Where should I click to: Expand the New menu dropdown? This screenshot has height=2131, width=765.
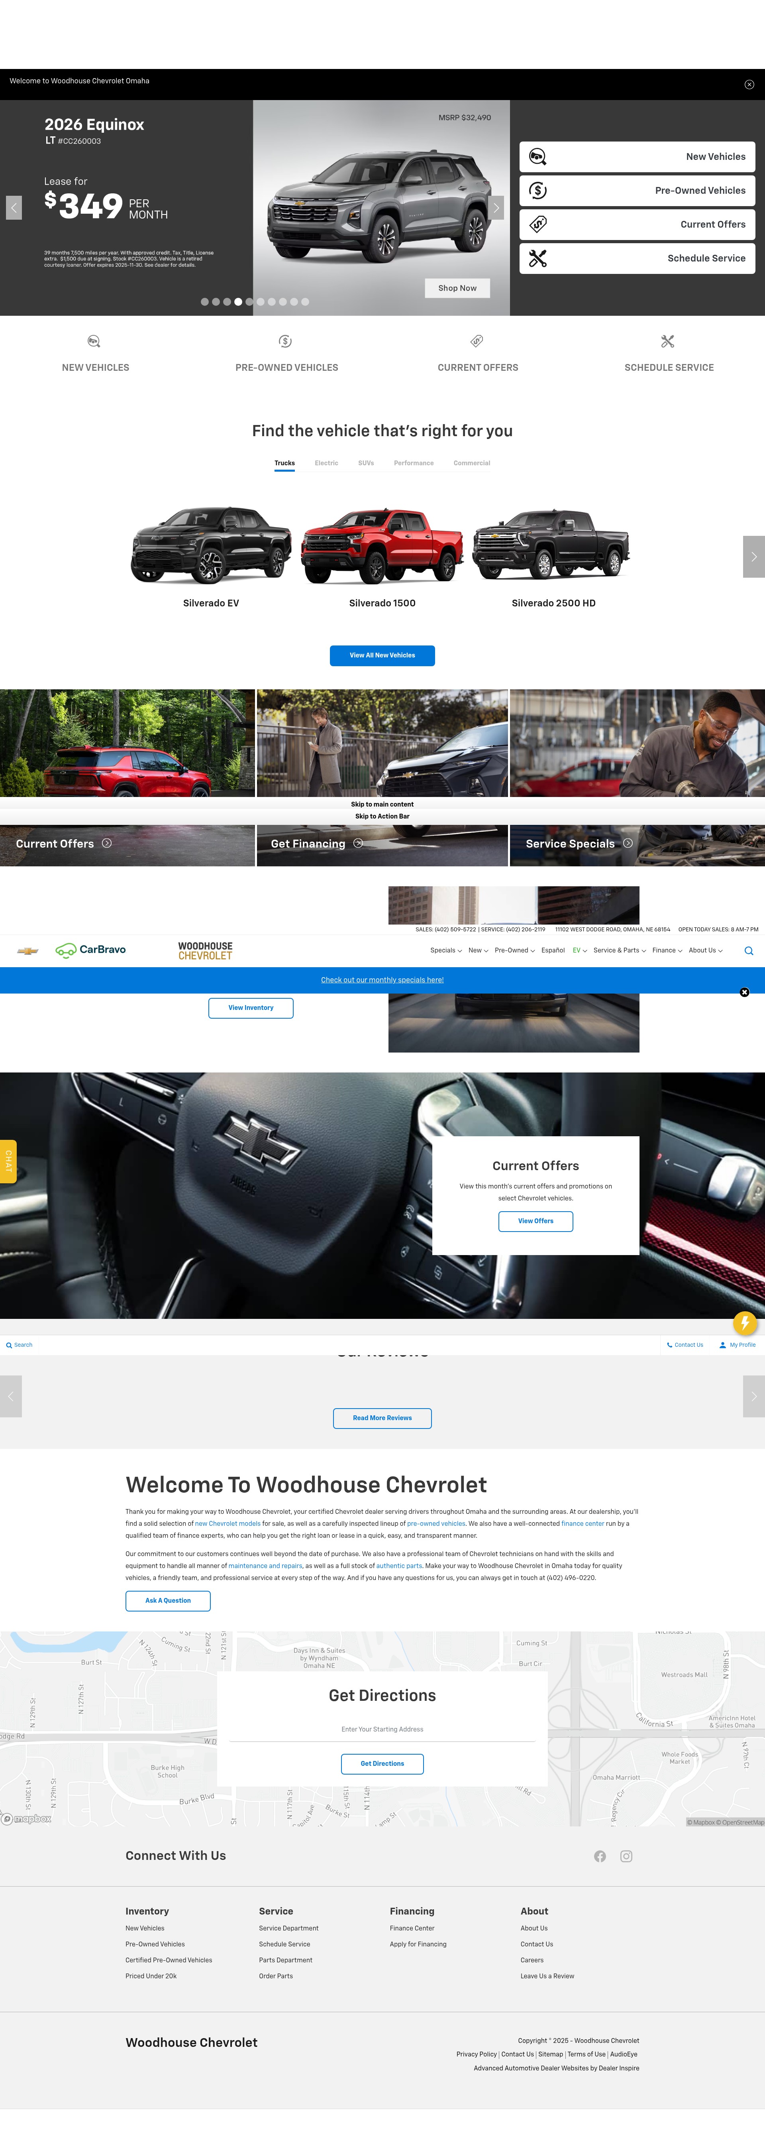click(x=478, y=950)
